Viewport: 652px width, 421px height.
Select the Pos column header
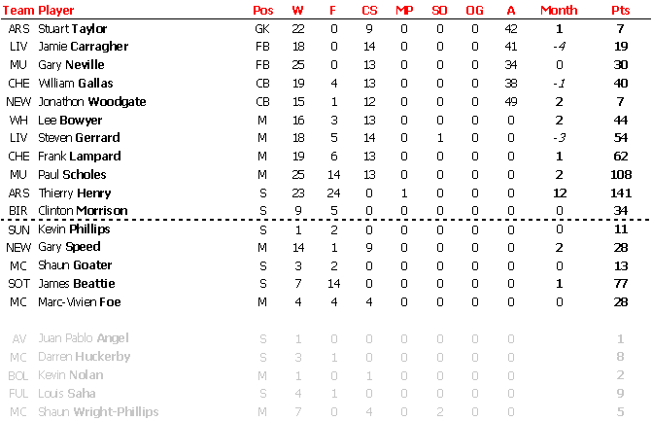point(262,10)
